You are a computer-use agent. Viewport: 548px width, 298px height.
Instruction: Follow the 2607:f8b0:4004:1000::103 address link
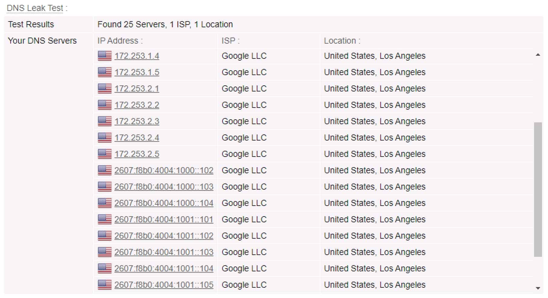pyautogui.click(x=164, y=187)
